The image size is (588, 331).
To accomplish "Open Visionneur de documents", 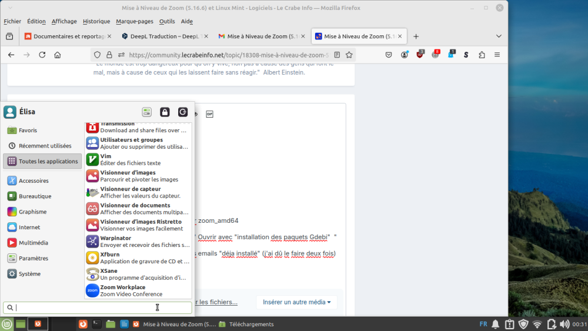I will click(x=138, y=209).
